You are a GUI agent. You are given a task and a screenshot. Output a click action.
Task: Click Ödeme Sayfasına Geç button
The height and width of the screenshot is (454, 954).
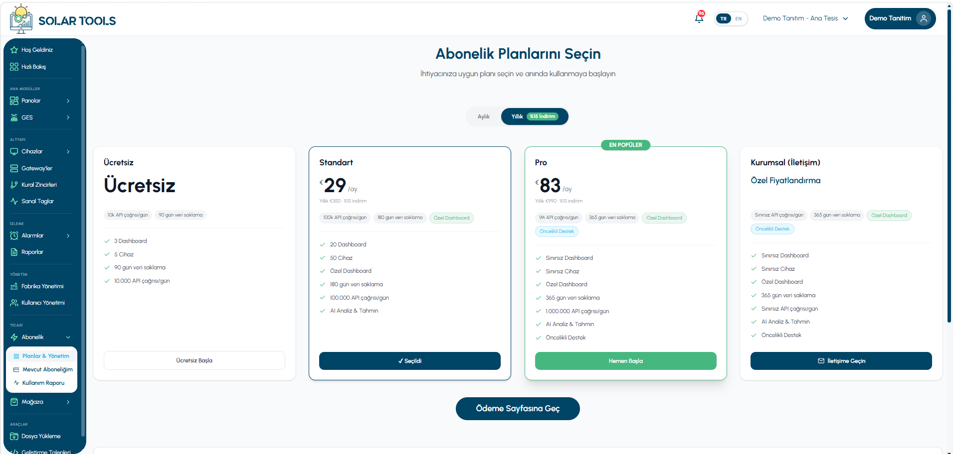tap(518, 409)
